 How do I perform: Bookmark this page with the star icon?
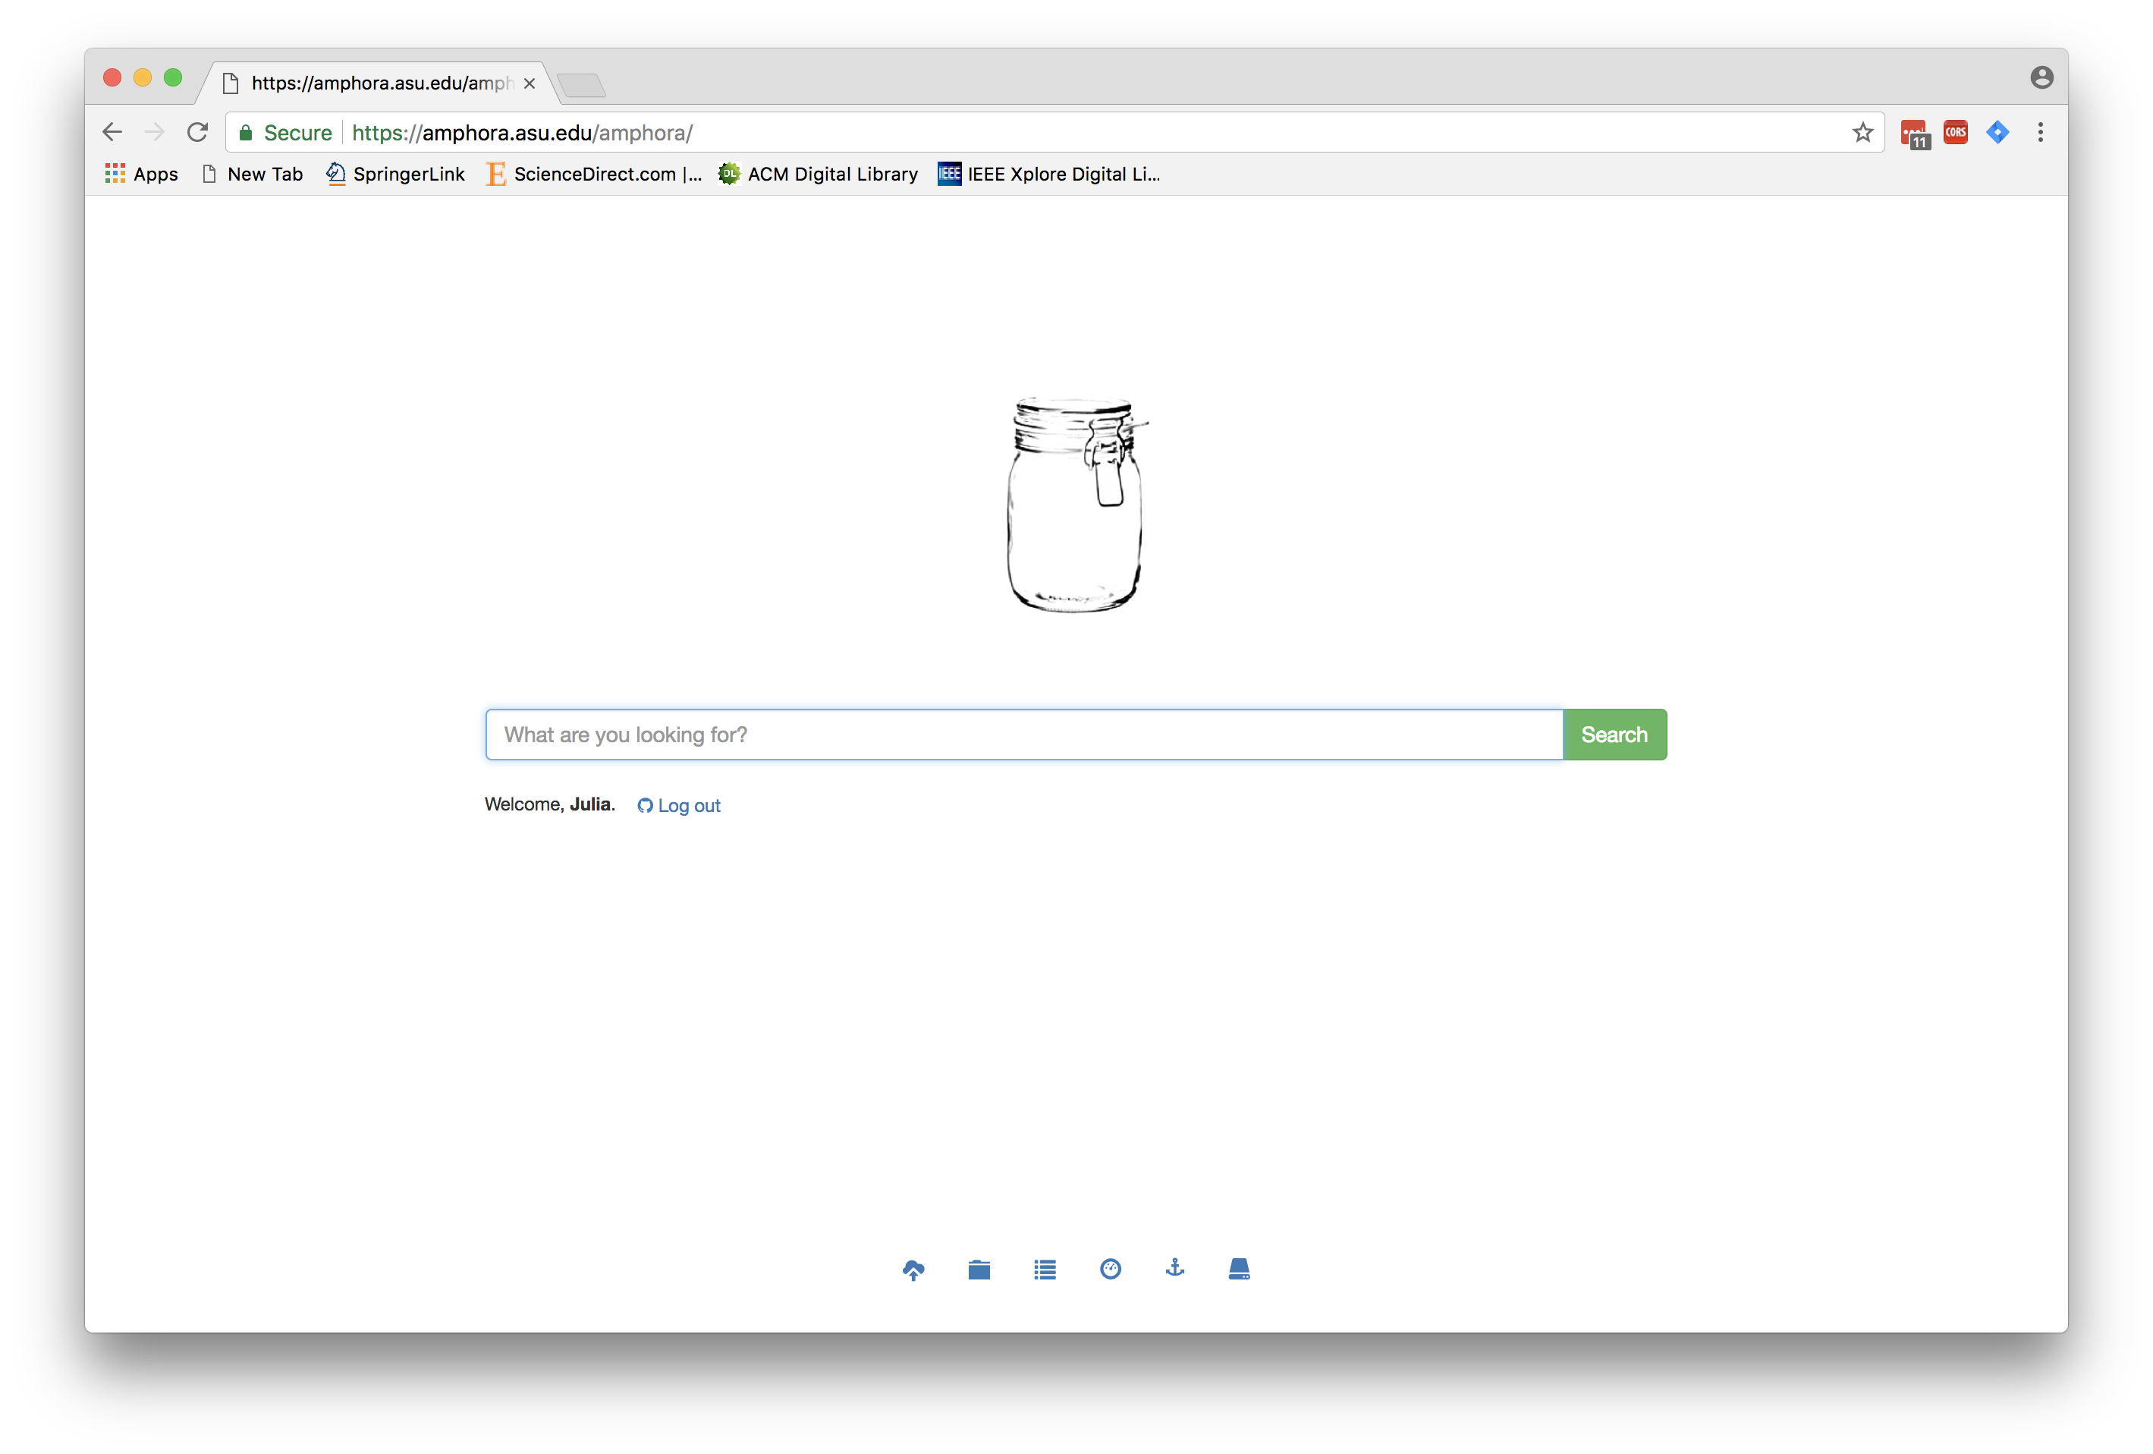click(x=1862, y=133)
